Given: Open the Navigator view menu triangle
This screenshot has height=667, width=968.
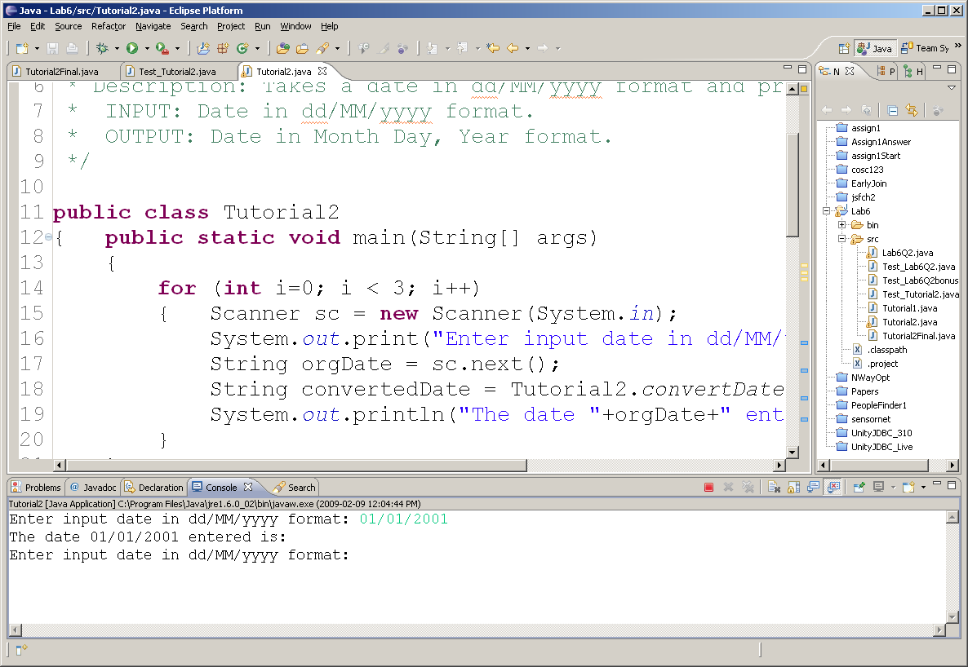Looking at the screenshot, I should (x=952, y=87).
